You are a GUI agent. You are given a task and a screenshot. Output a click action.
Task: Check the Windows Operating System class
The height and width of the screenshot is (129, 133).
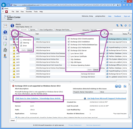[69, 65]
